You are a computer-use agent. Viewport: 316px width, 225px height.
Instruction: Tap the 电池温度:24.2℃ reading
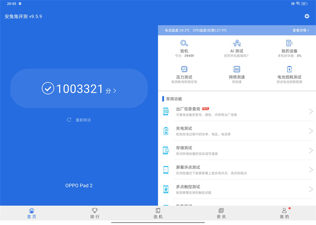177,30
